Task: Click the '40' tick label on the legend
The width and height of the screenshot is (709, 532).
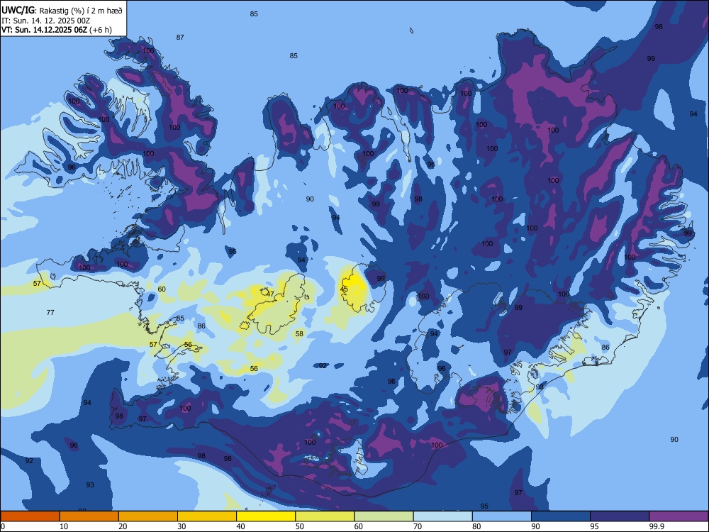Action: point(240,526)
